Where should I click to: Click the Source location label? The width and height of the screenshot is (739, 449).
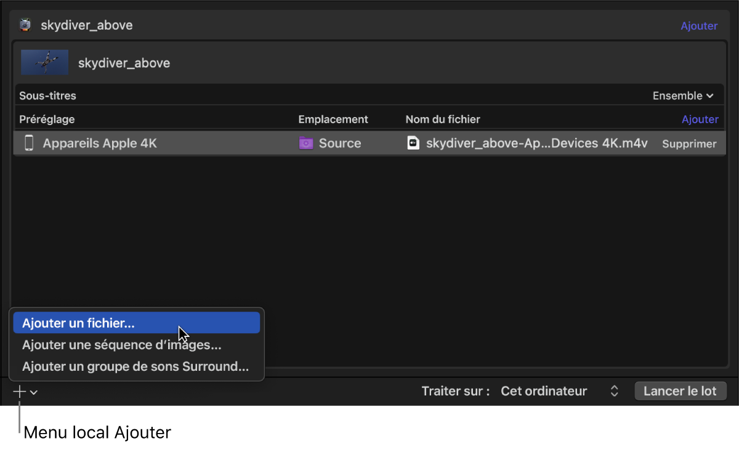[340, 144]
